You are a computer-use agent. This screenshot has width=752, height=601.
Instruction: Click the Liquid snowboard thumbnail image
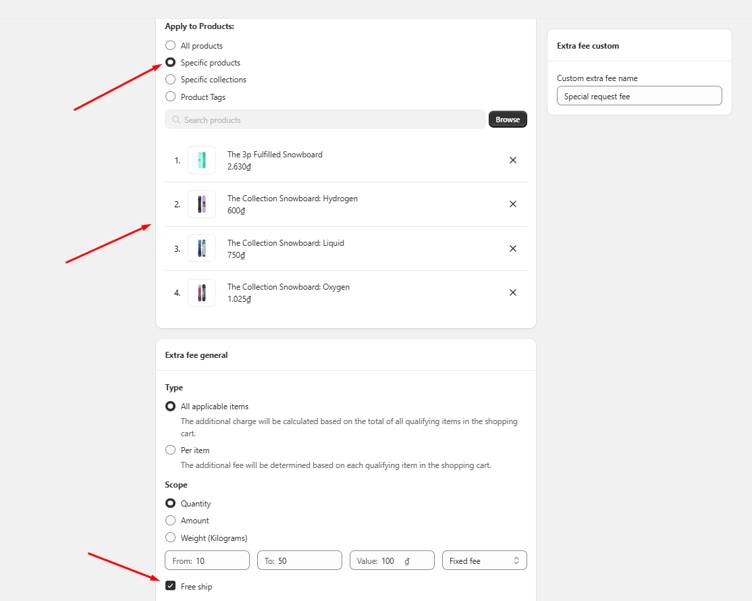coord(202,249)
